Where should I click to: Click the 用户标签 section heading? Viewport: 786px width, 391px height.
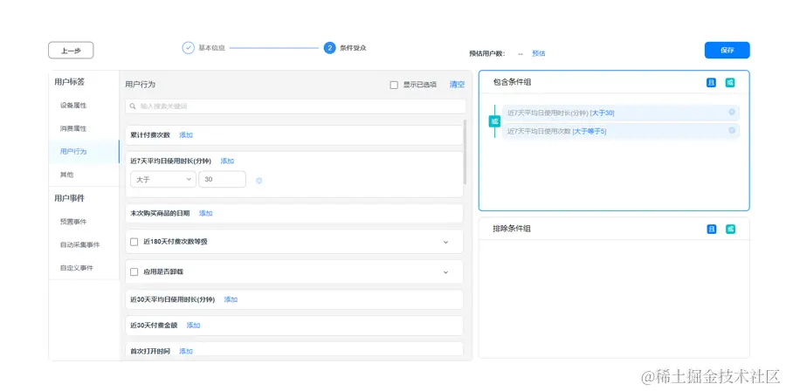point(70,82)
